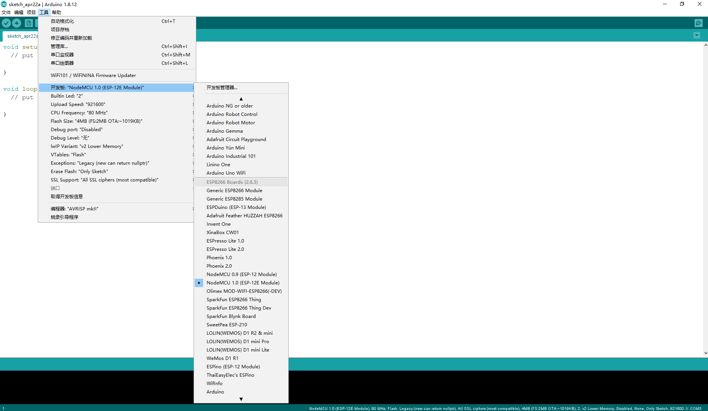Choose LOLIN(WEMOS) D1 R2 & mini board
708x411 pixels.
point(241,333)
